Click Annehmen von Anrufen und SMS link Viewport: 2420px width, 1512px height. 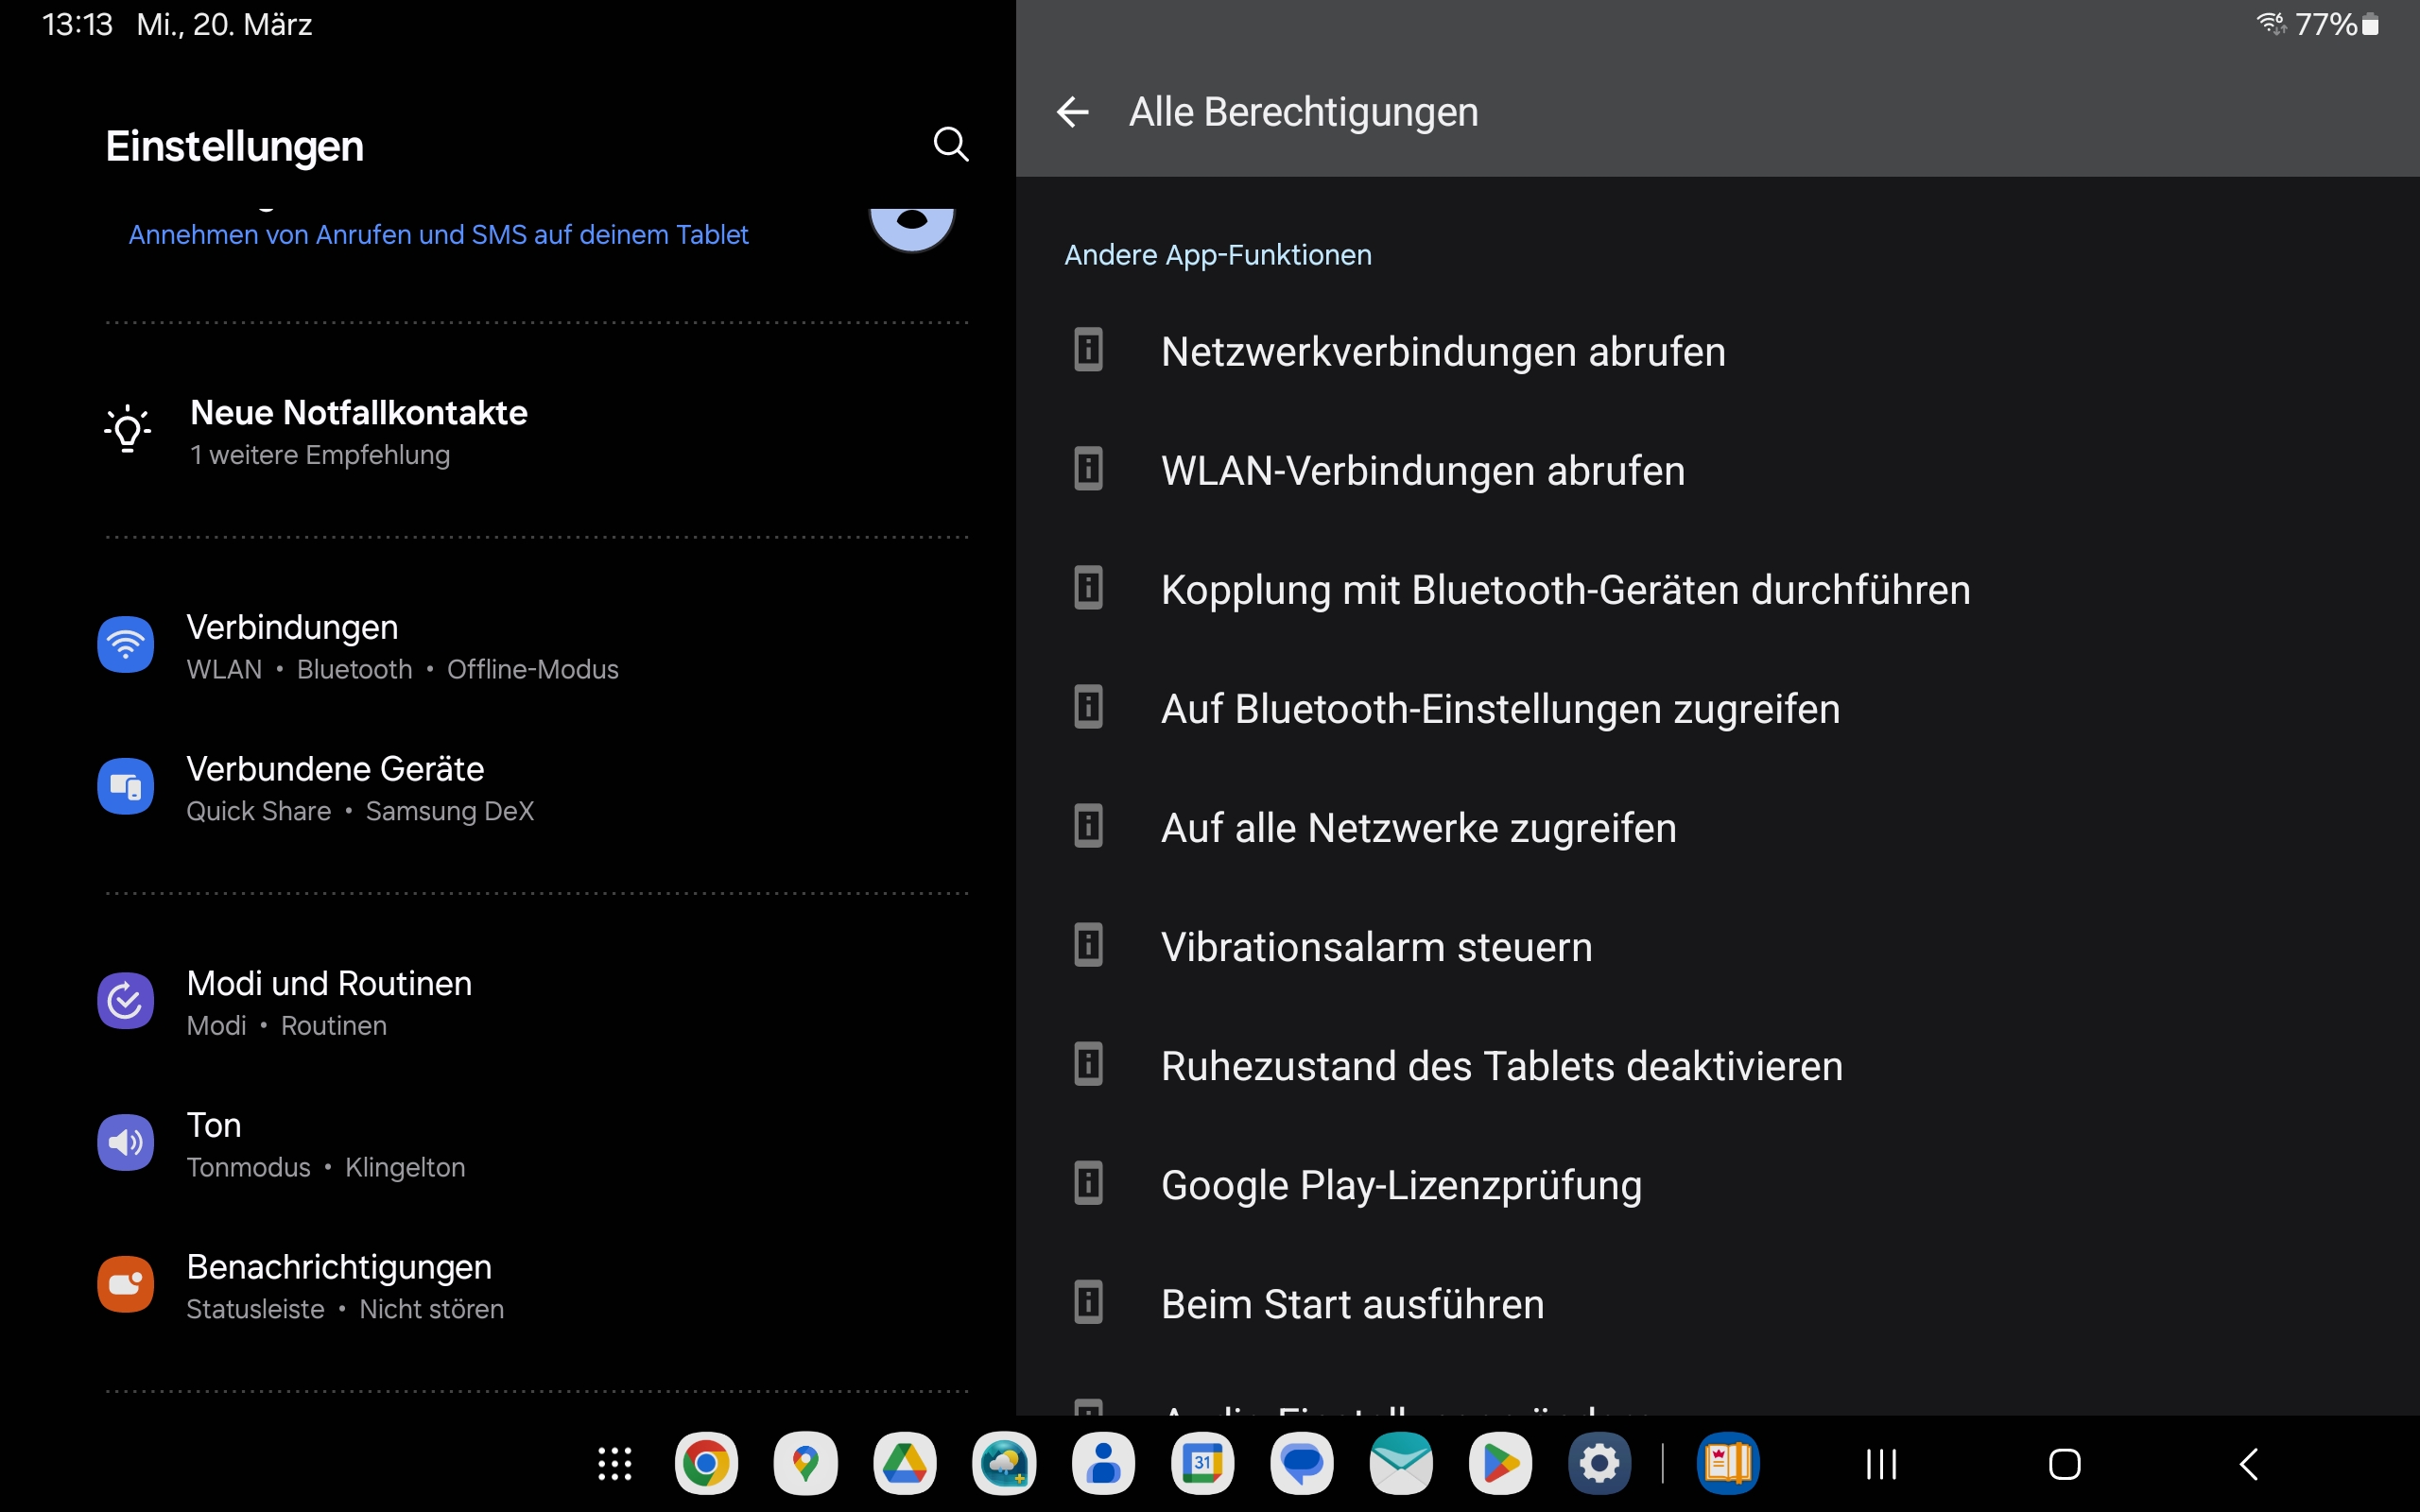(x=438, y=235)
